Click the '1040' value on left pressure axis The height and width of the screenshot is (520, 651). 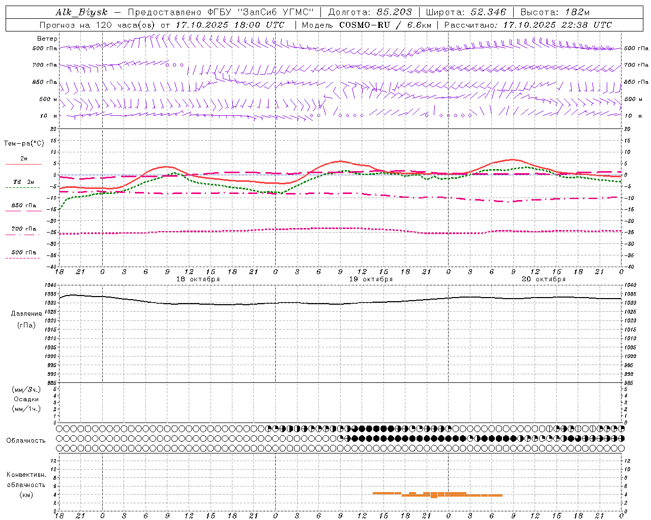coord(51,285)
